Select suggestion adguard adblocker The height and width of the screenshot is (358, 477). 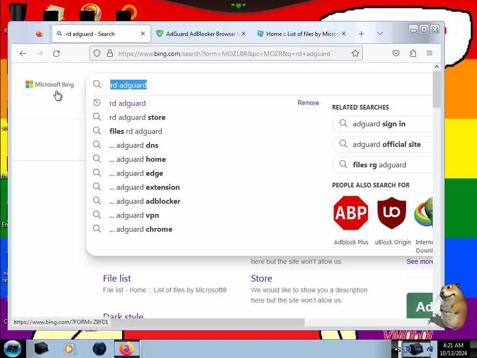pos(145,201)
